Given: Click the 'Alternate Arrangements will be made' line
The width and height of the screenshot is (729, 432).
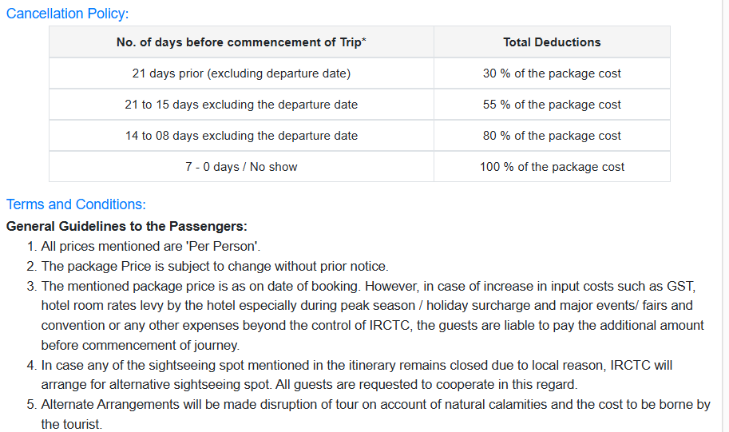Looking at the screenshot, I should [x=375, y=405].
